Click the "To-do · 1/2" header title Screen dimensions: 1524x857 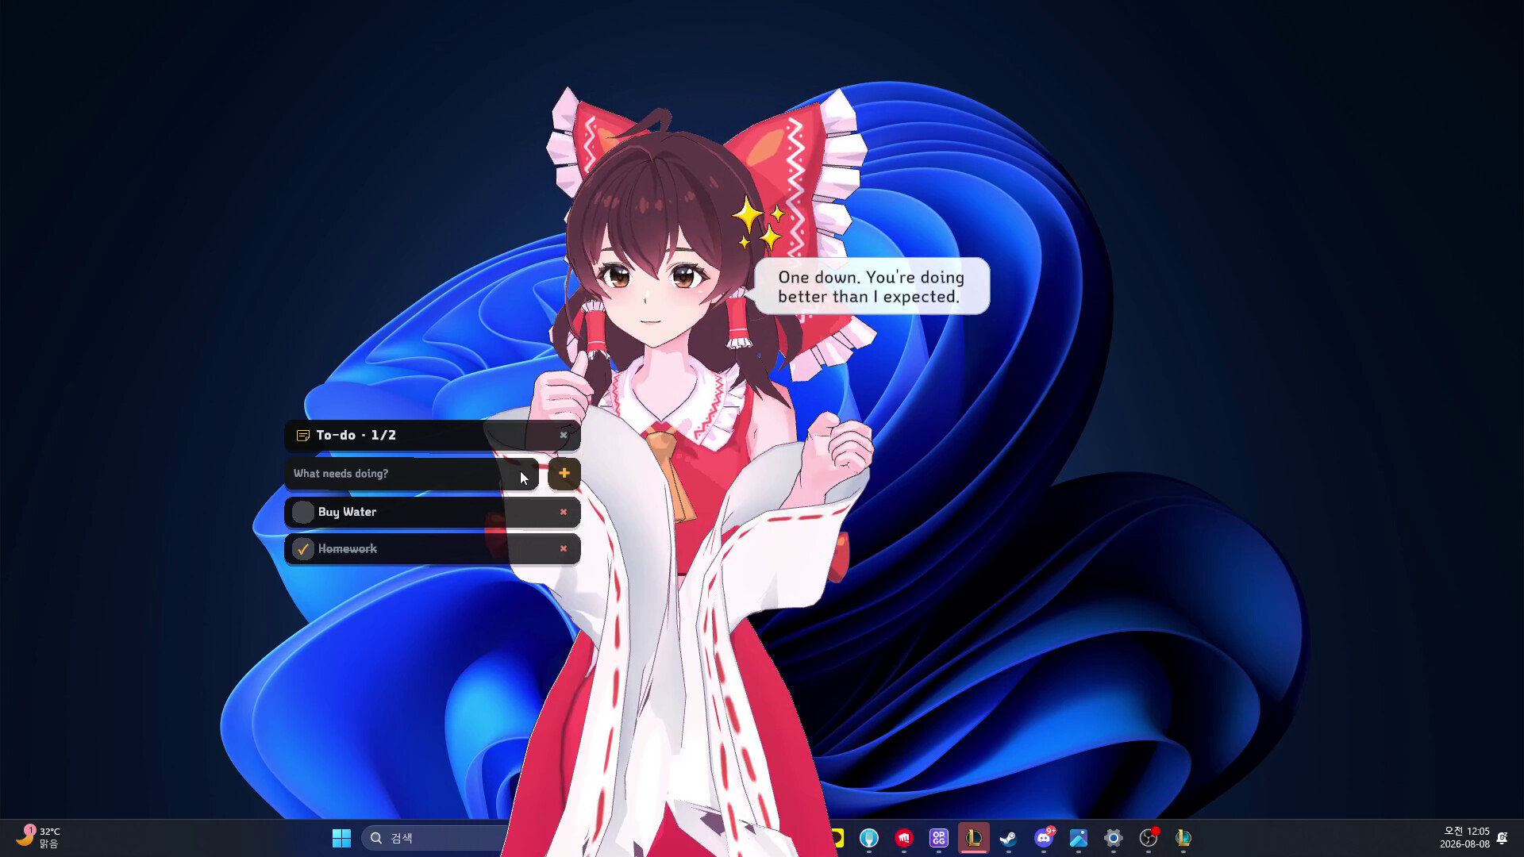pyautogui.click(x=356, y=435)
